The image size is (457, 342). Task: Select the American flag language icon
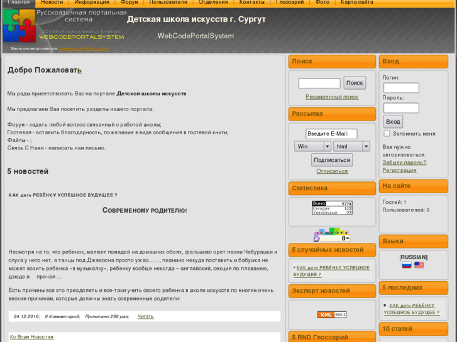click(x=419, y=265)
